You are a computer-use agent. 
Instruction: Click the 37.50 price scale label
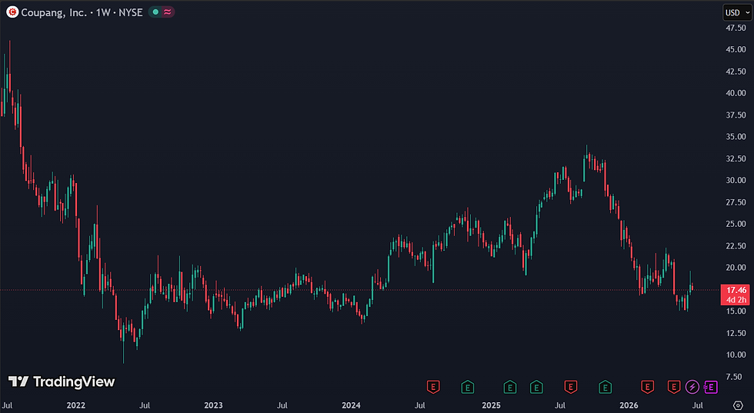click(736, 115)
